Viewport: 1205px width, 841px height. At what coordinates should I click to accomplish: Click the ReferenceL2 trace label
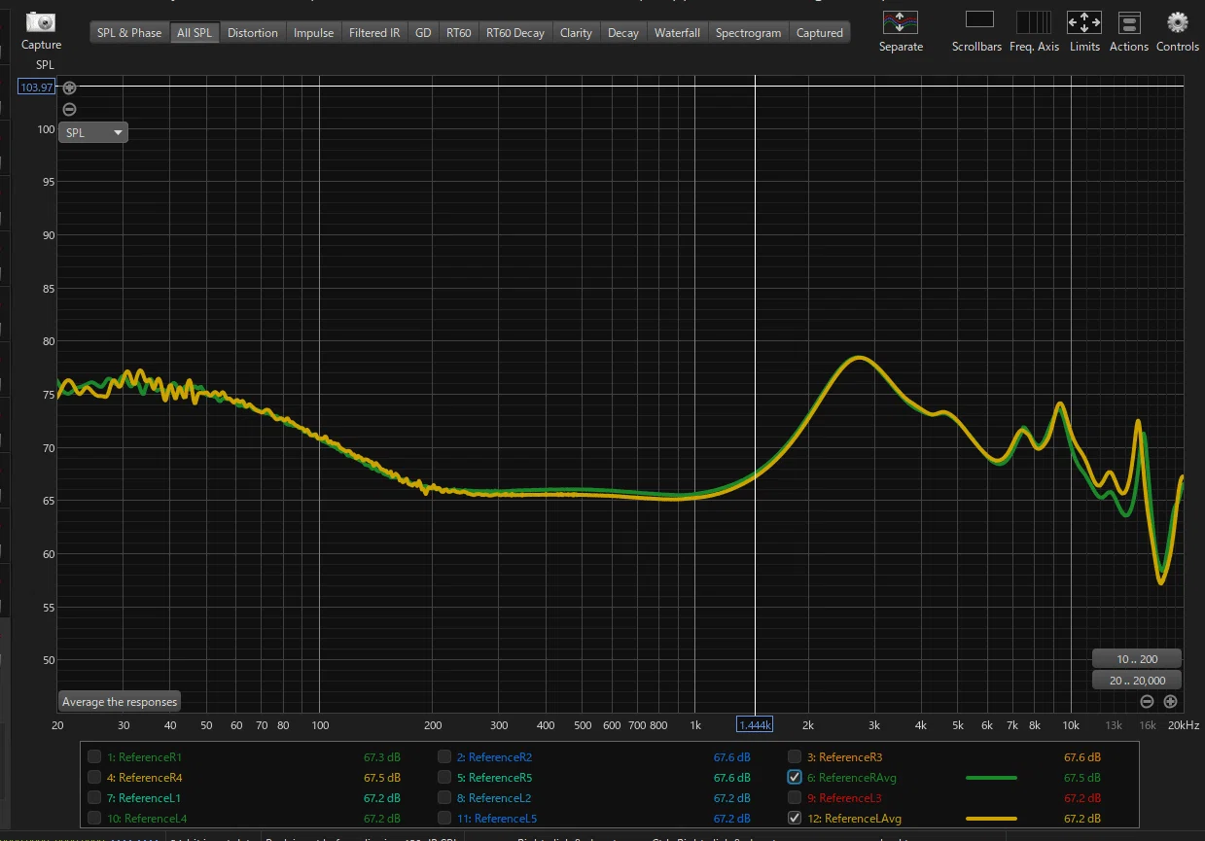coord(493,797)
